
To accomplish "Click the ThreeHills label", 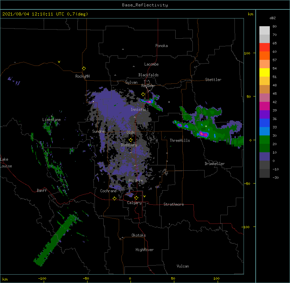I will pos(180,140).
